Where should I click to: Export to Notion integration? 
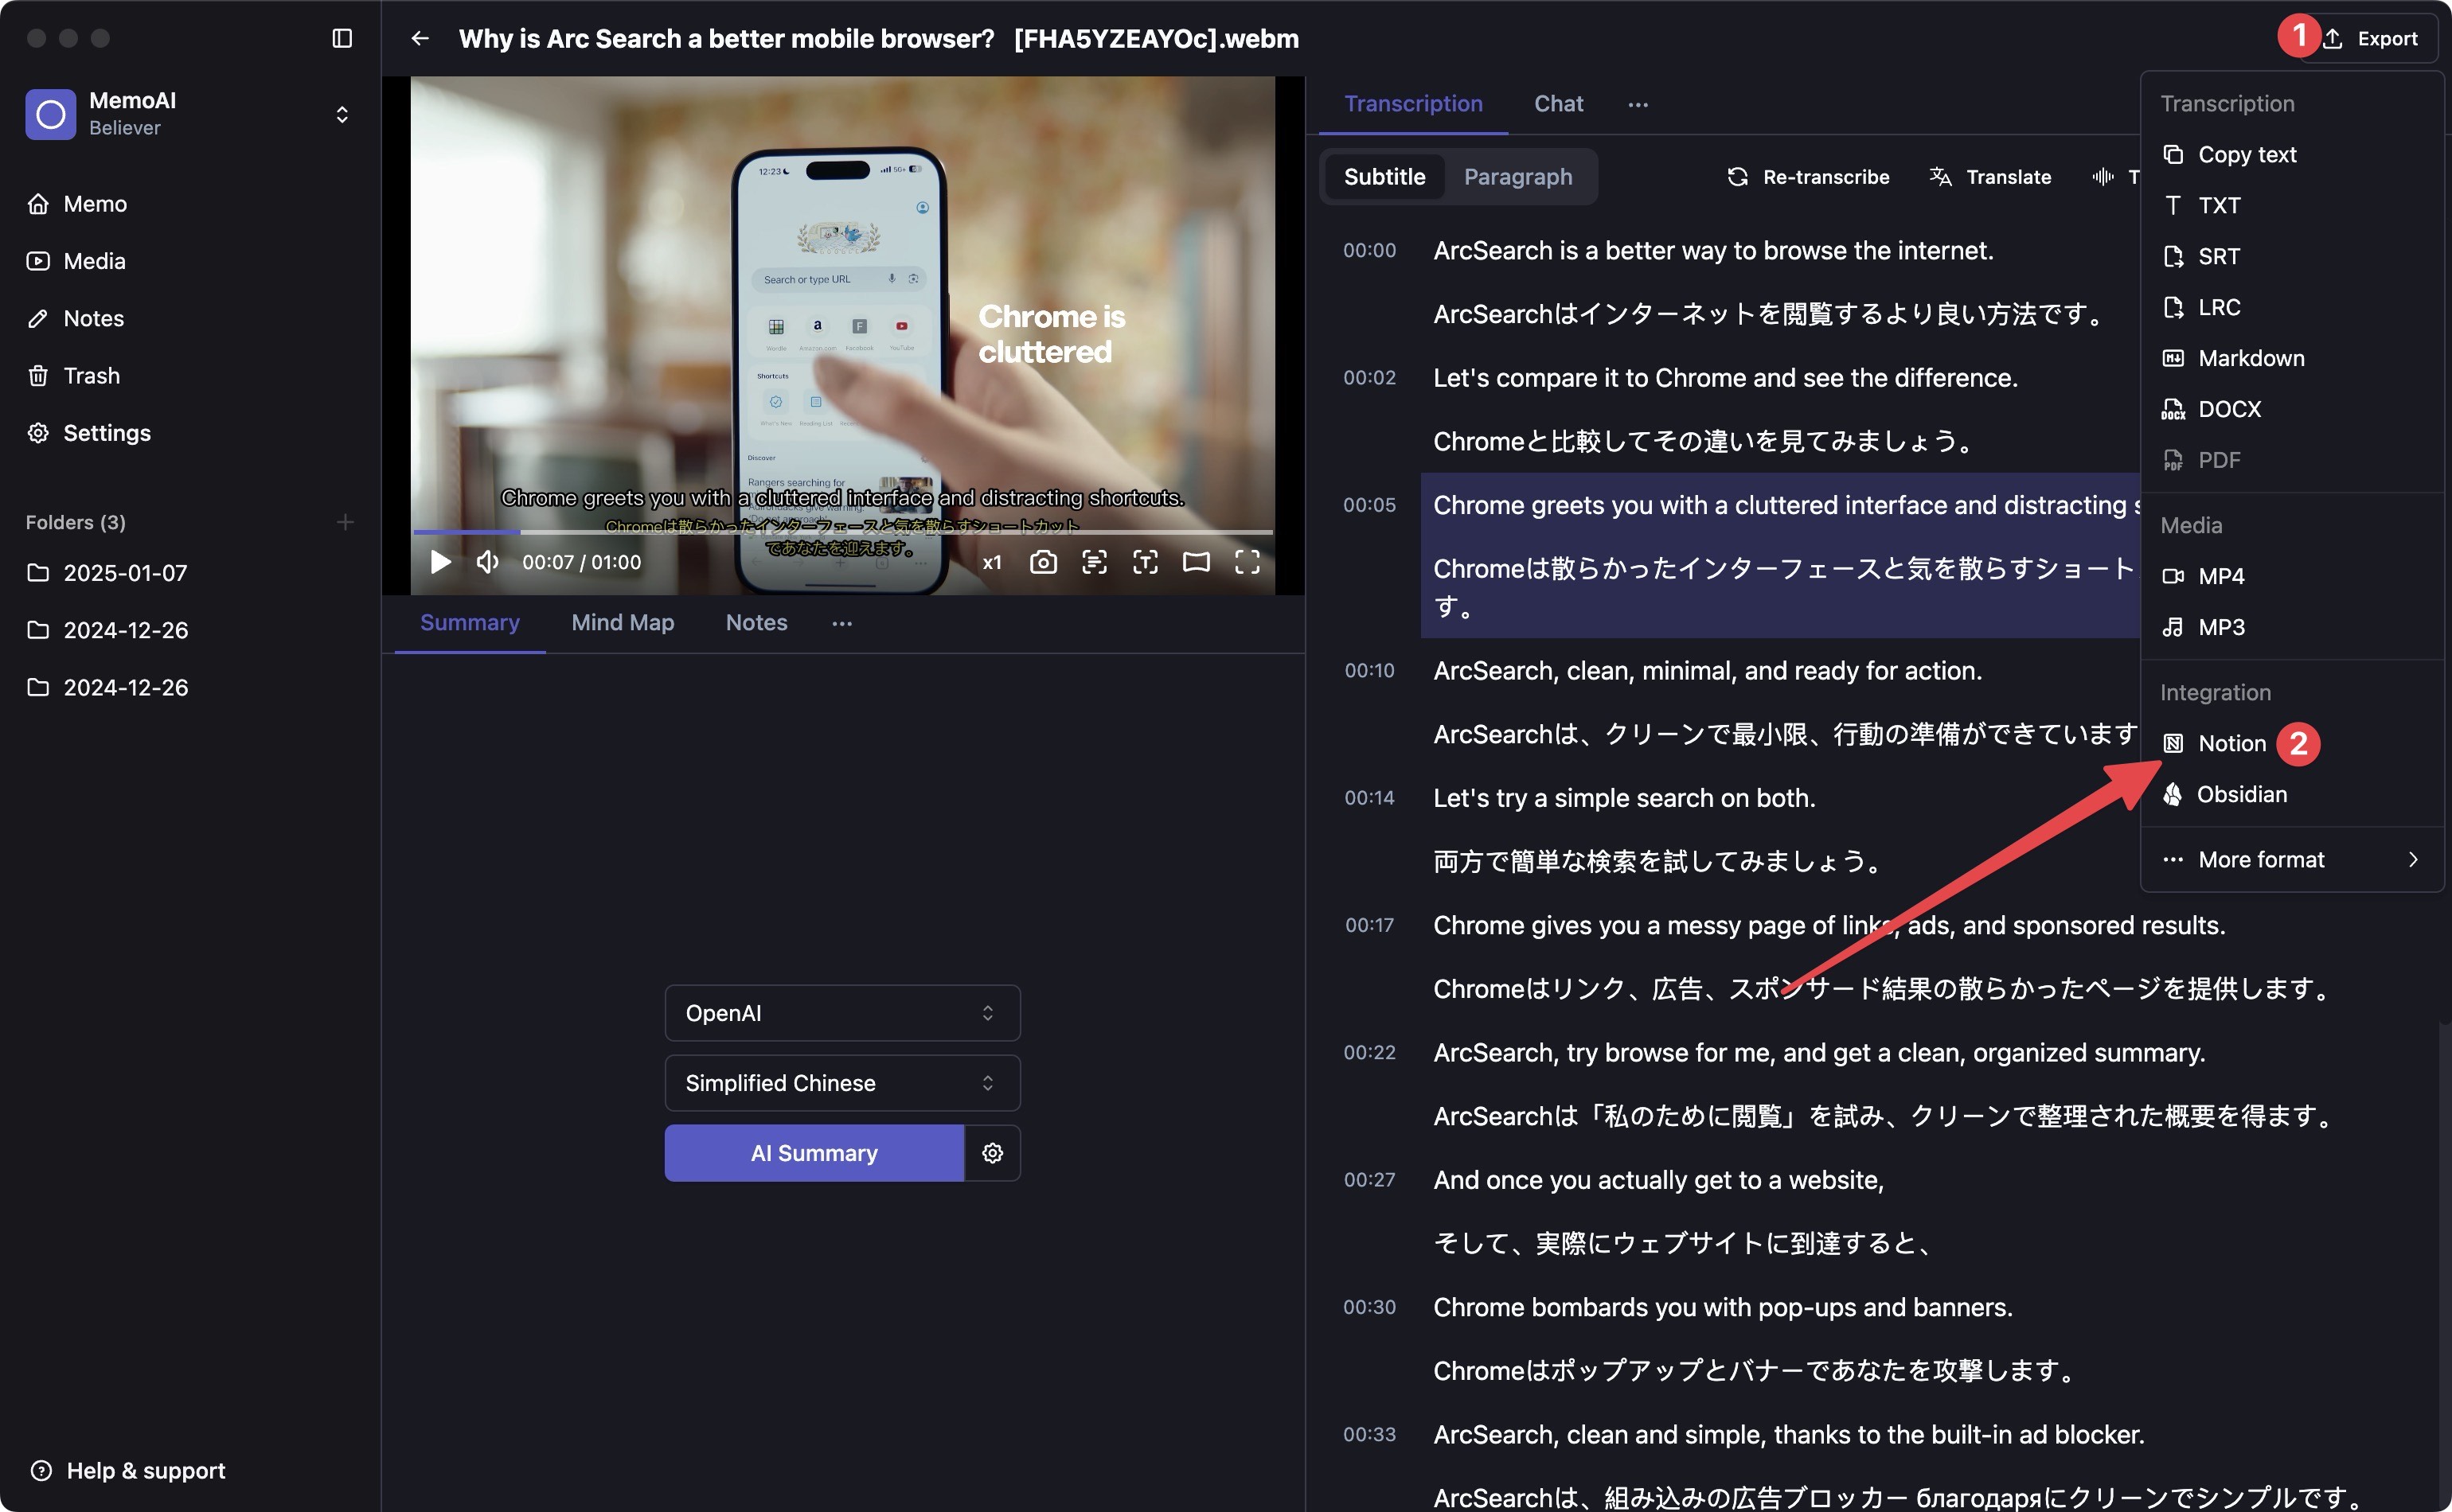coord(2292,744)
